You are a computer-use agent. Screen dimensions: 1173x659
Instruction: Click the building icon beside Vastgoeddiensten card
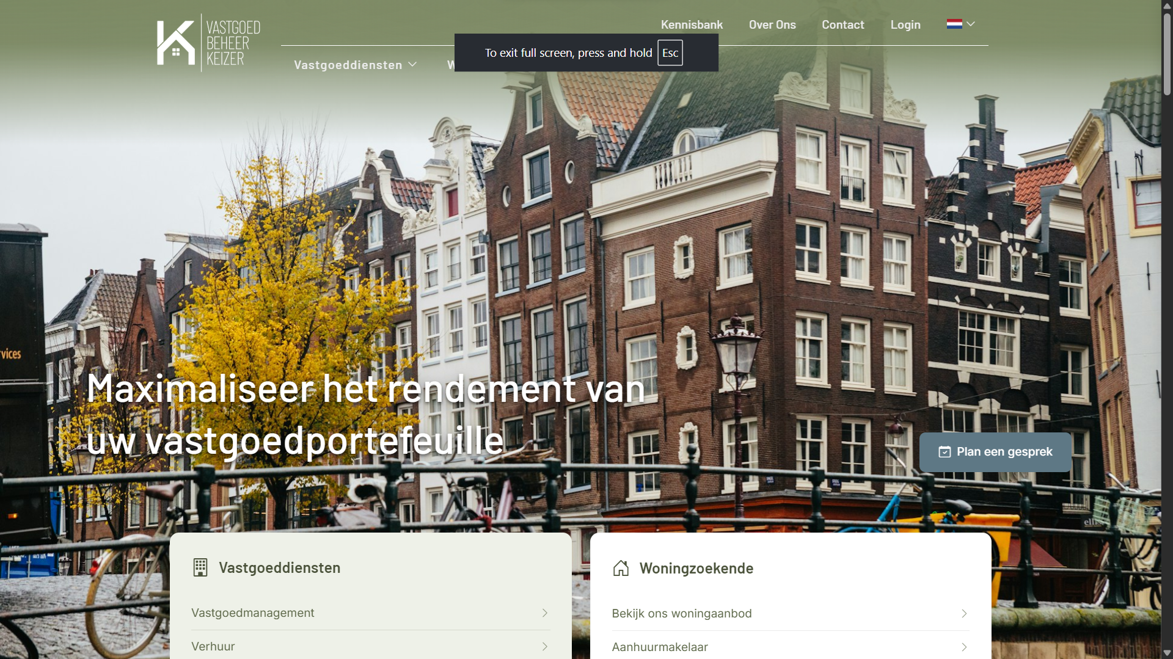(x=200, y=567)
